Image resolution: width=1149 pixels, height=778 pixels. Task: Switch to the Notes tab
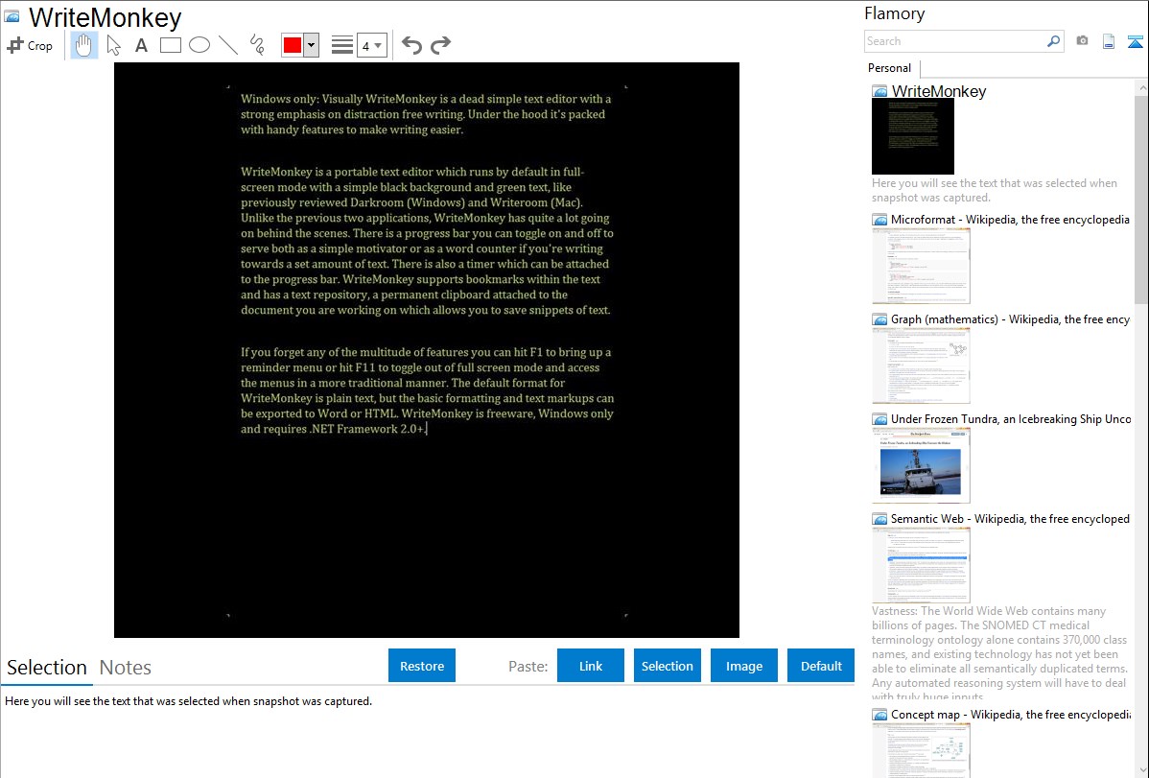point(126,668)
